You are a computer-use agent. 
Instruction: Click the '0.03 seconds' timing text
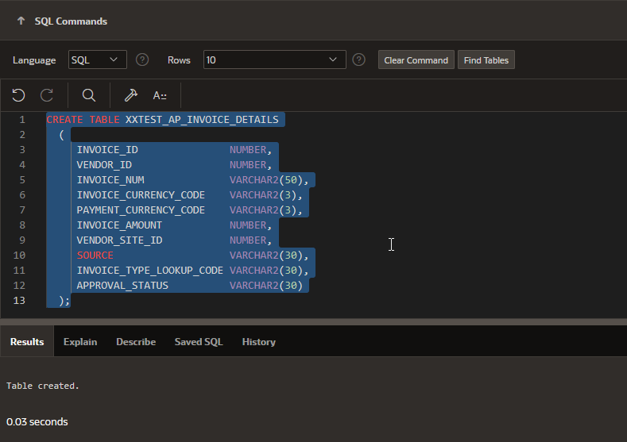(x=37, y=421)
